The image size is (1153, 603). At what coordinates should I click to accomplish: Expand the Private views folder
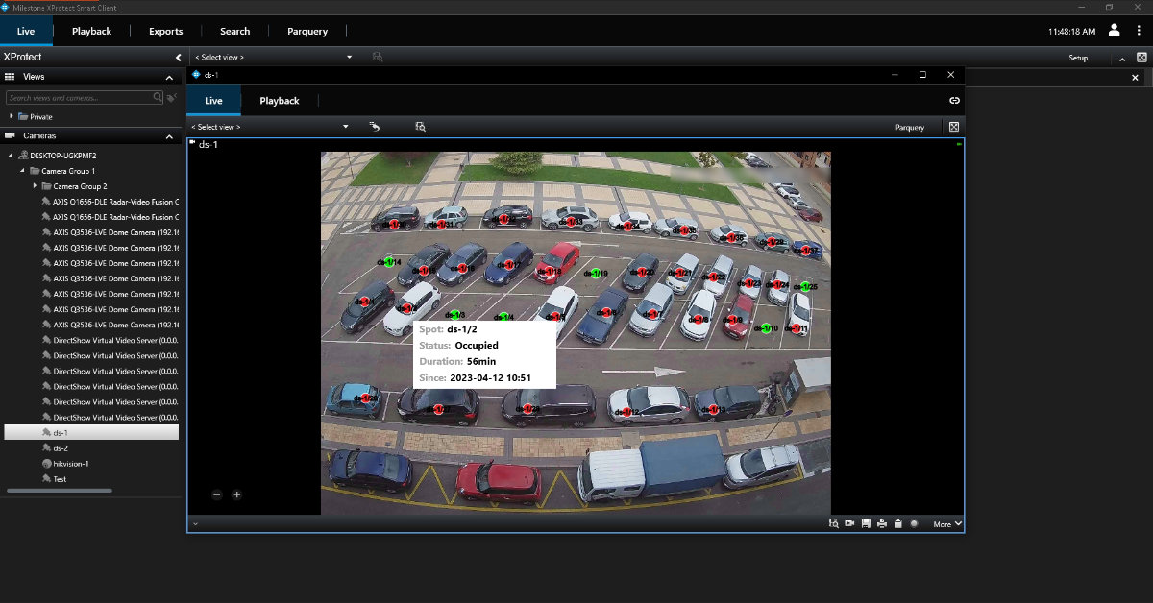coord(12,116)
